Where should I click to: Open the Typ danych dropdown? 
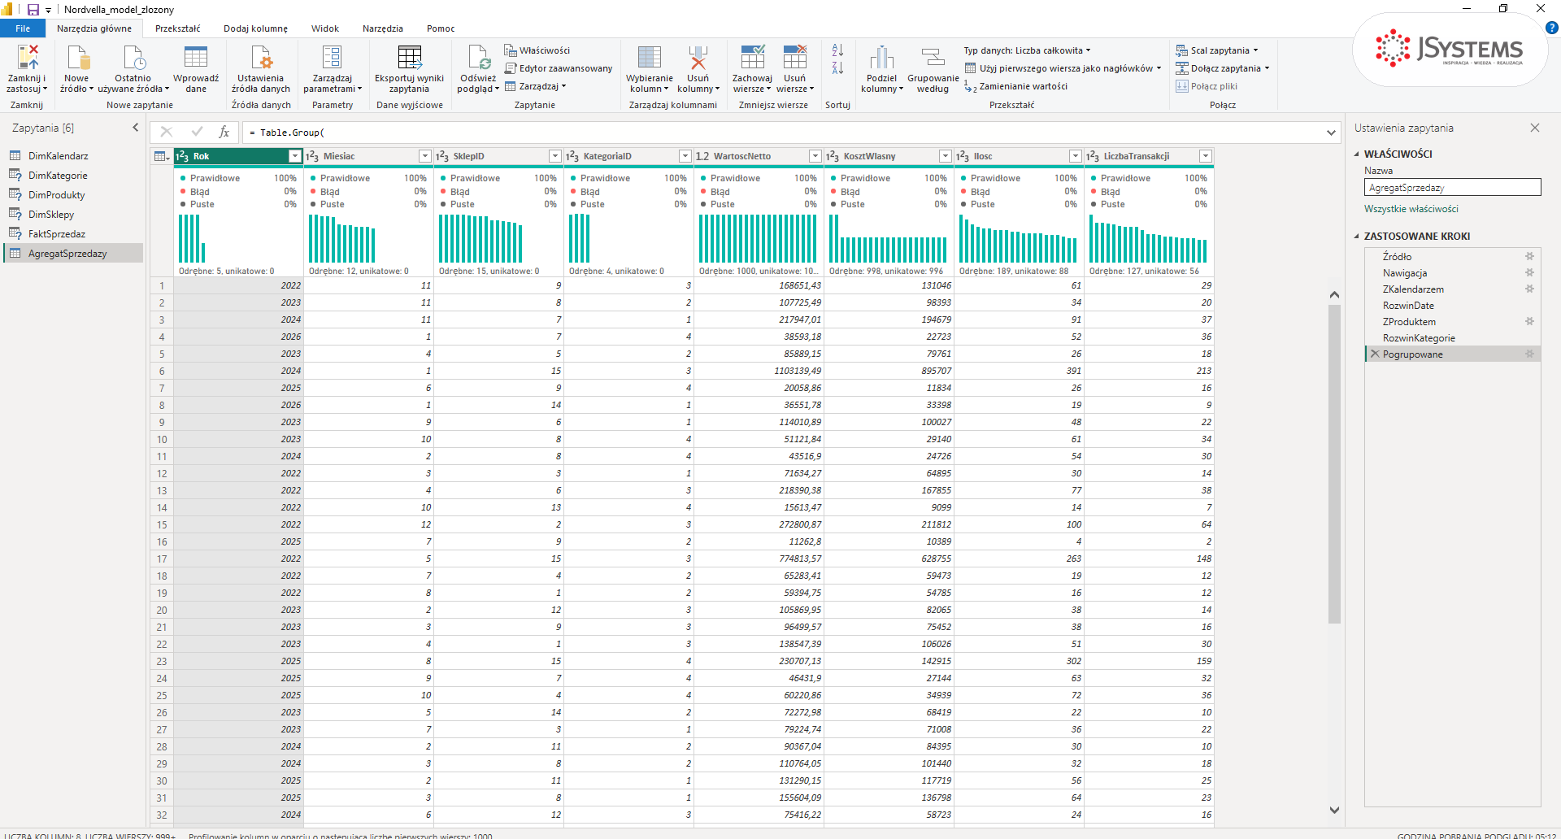coord(1028,50)
